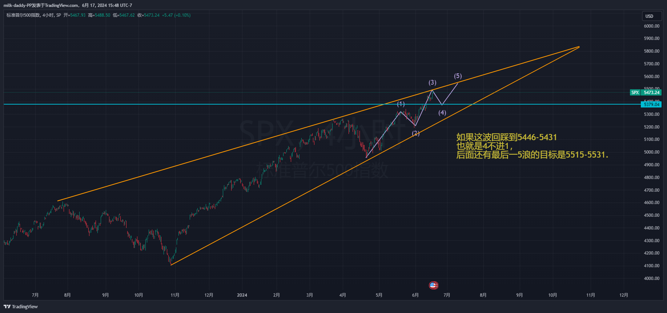
Task: Click the US flag economic event marker
Action: pos(433,285)
